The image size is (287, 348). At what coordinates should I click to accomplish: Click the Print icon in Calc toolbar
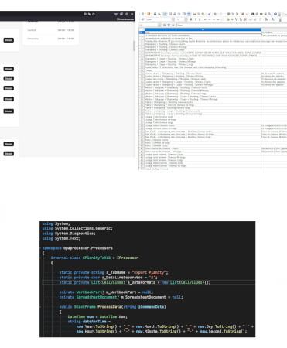tap(175, 14)
